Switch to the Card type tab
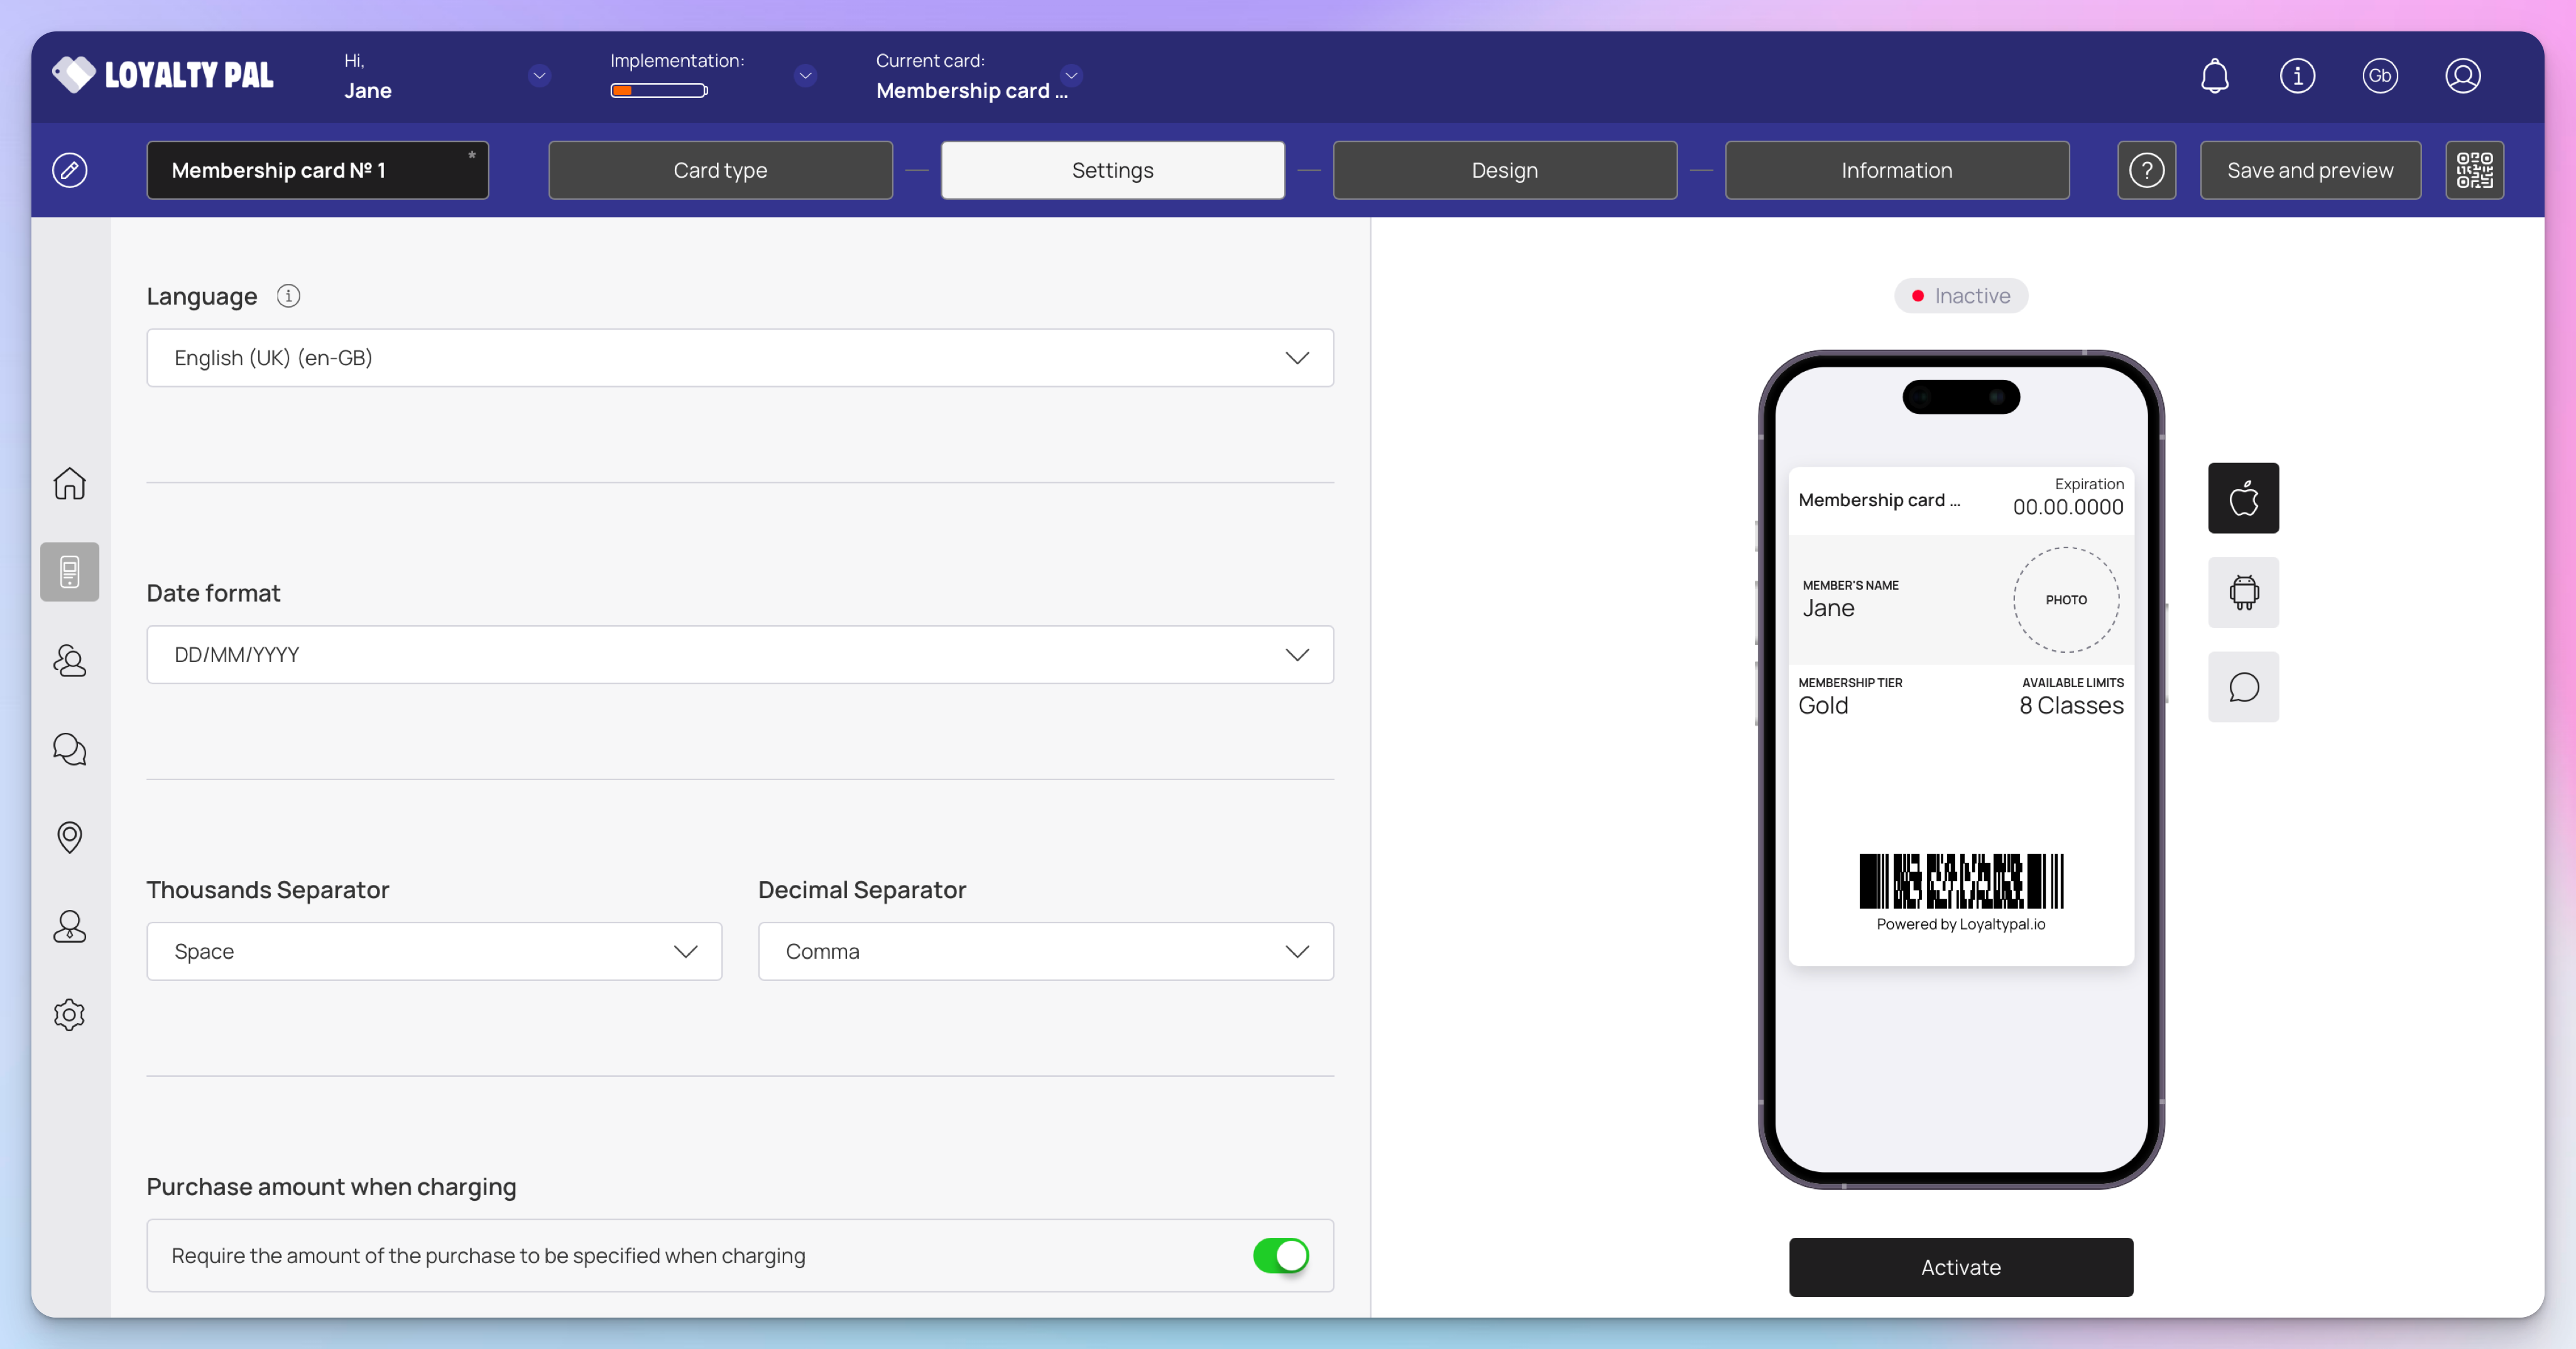This screenshot has height=1349, width=2576. pos(720,170)
